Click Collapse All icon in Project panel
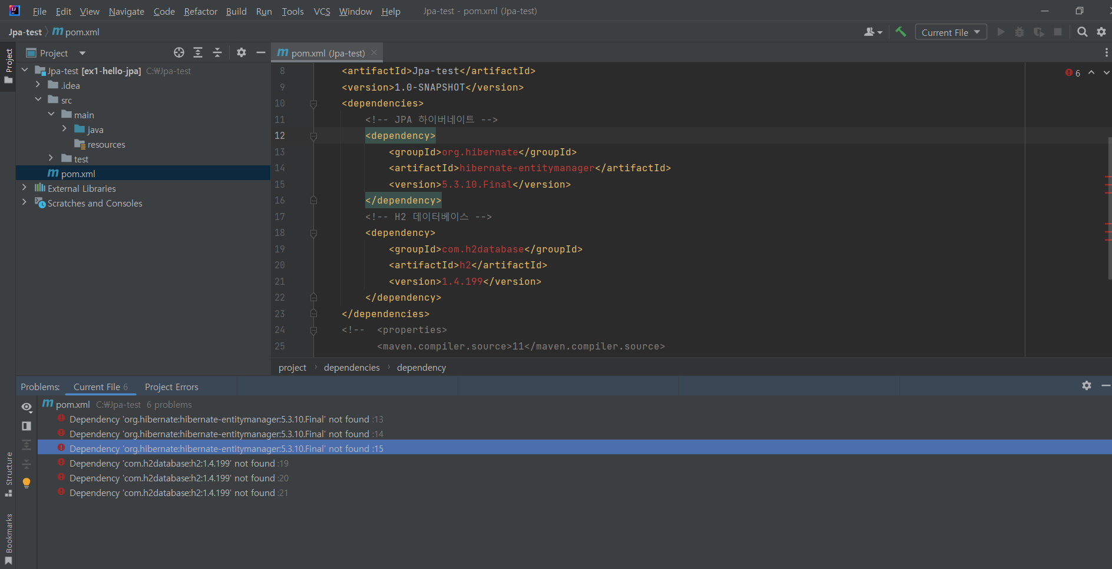The image size is (1112, 569). click(217, 52)
